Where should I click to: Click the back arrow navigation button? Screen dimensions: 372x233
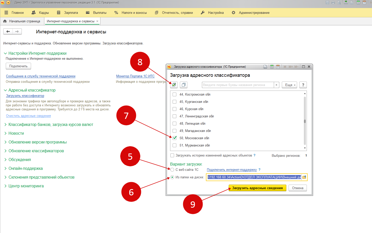[x=8, y=31]
